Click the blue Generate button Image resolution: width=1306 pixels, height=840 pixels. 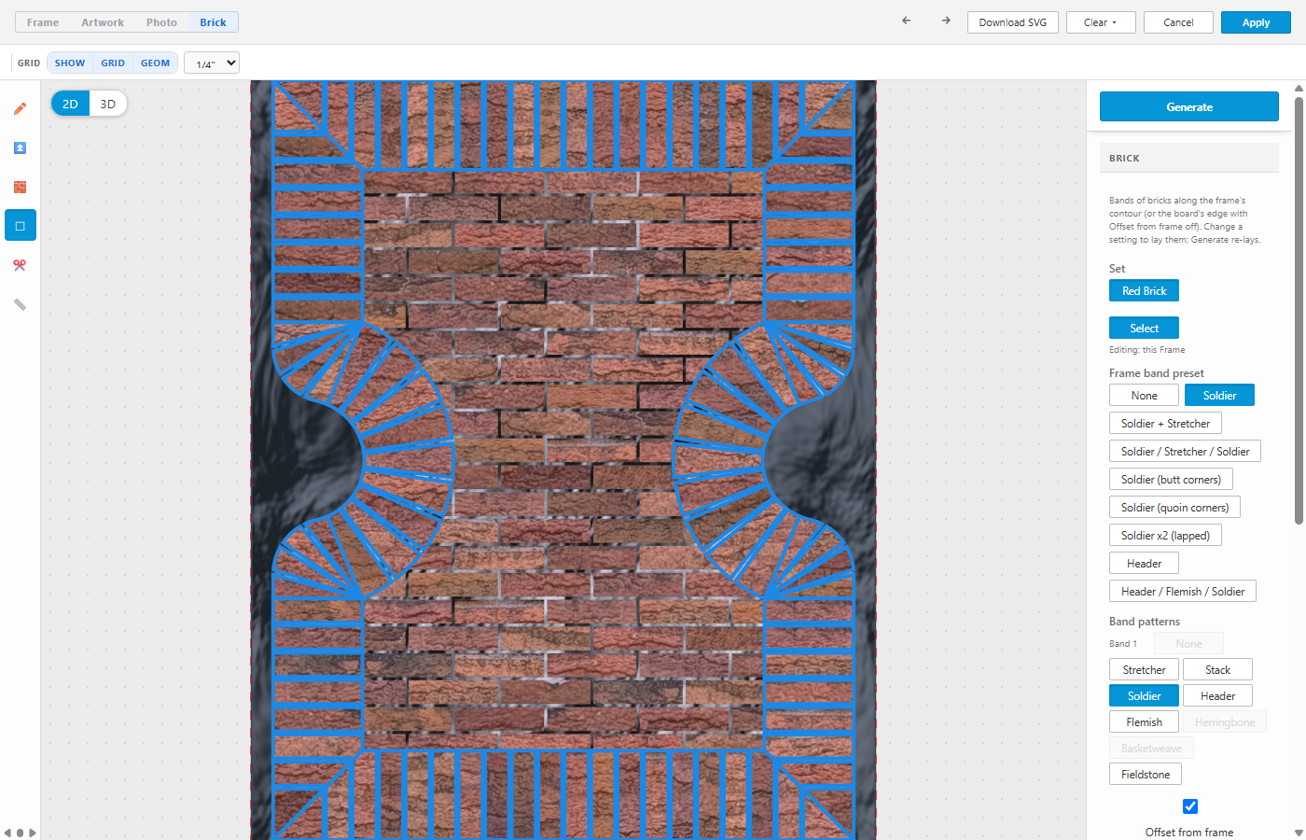click(x=1189, y=106)
